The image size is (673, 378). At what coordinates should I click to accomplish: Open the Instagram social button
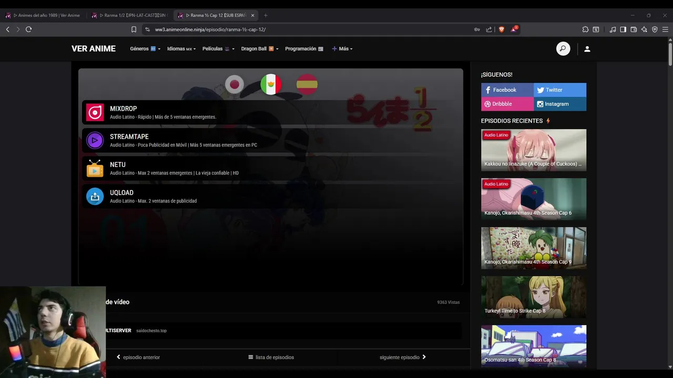[560, 104]
